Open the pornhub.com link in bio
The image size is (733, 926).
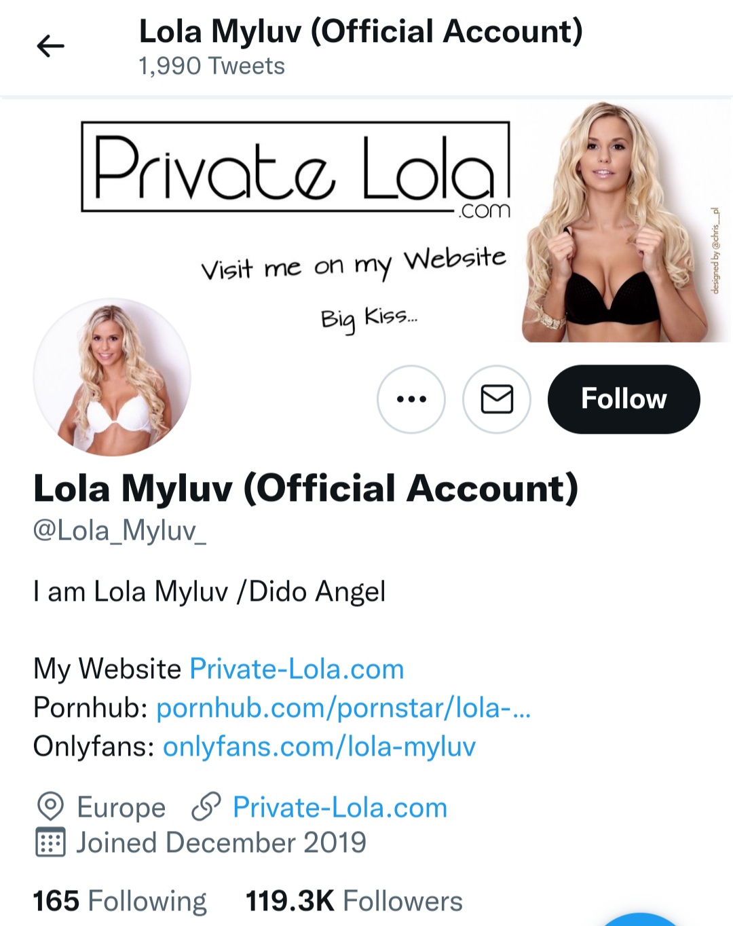(x=343, y=708)
